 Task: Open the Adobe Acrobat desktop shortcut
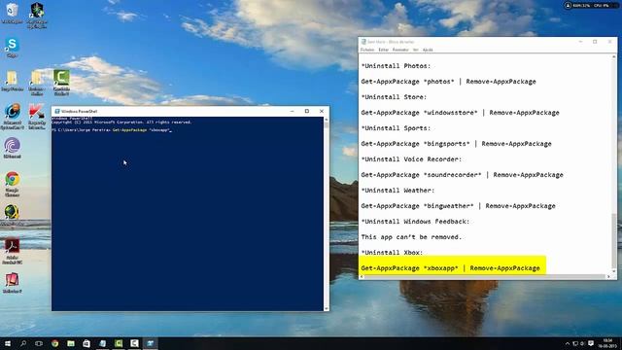coord(12,251)
